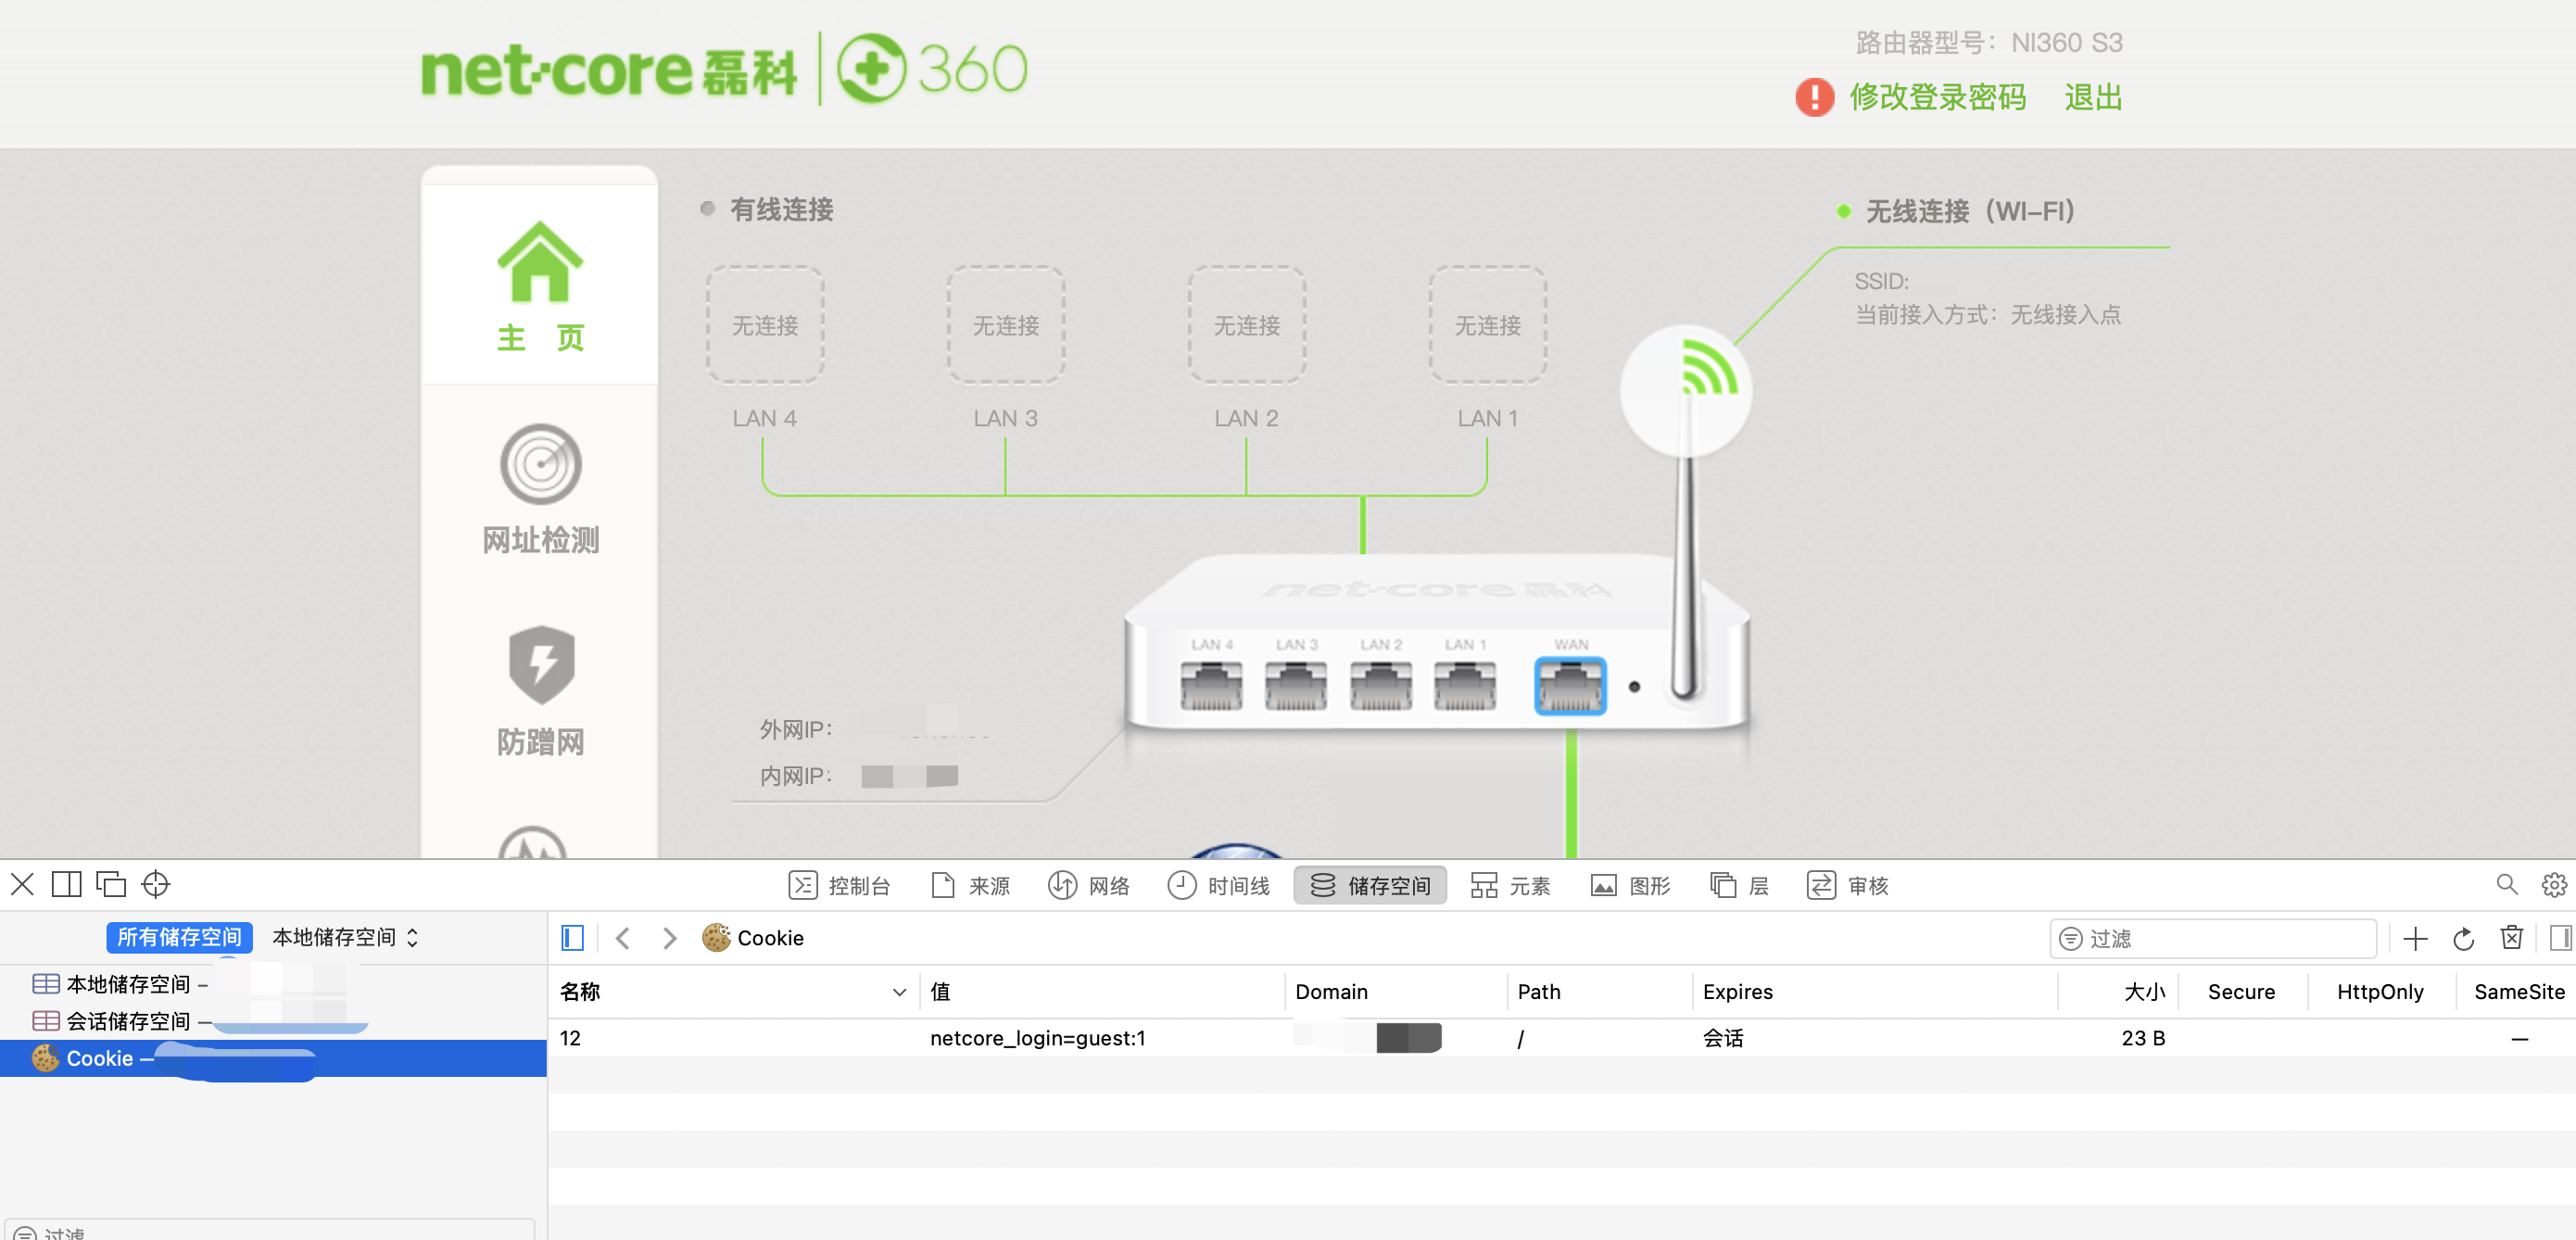Open the 网址检测 radar icon
This screenshot has width=2576, height=1240.
pyautogui.click(x=540, y=465)
